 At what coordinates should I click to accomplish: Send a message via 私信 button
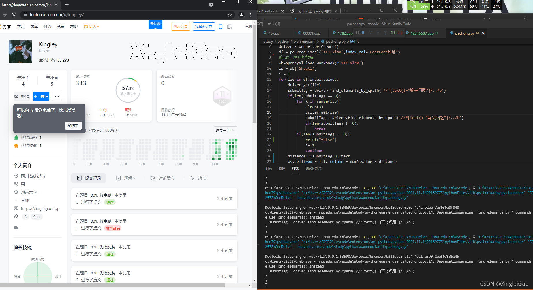tap(22, 96)
